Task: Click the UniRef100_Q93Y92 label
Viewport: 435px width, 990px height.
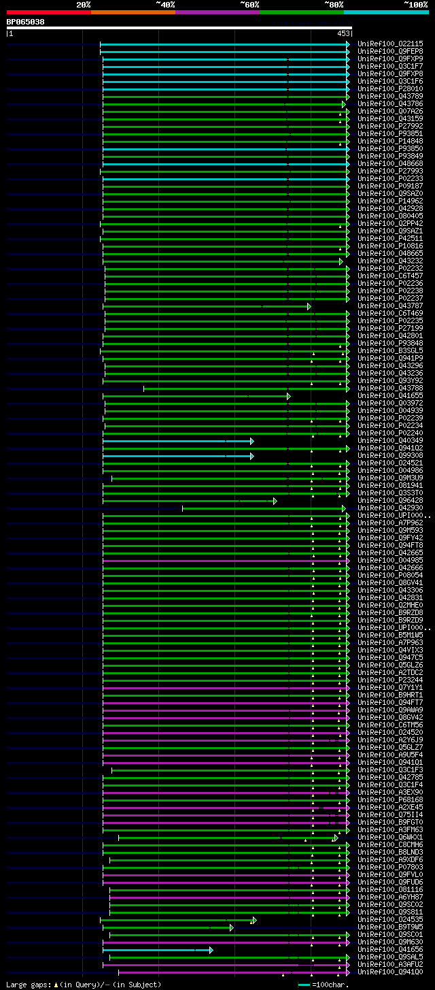Action: [390, 381]
